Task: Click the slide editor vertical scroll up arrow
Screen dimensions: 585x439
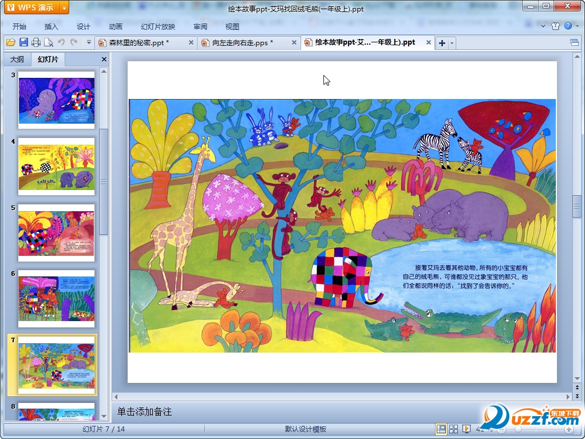Action: [x=577, y=57]
